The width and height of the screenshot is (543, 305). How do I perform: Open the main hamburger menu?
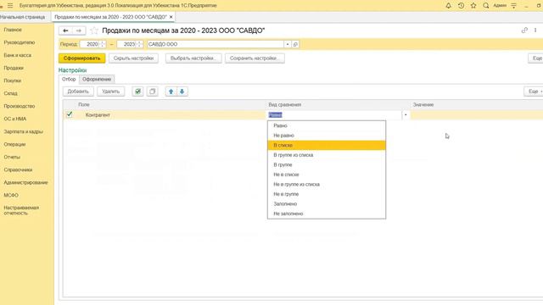[10, 6]
